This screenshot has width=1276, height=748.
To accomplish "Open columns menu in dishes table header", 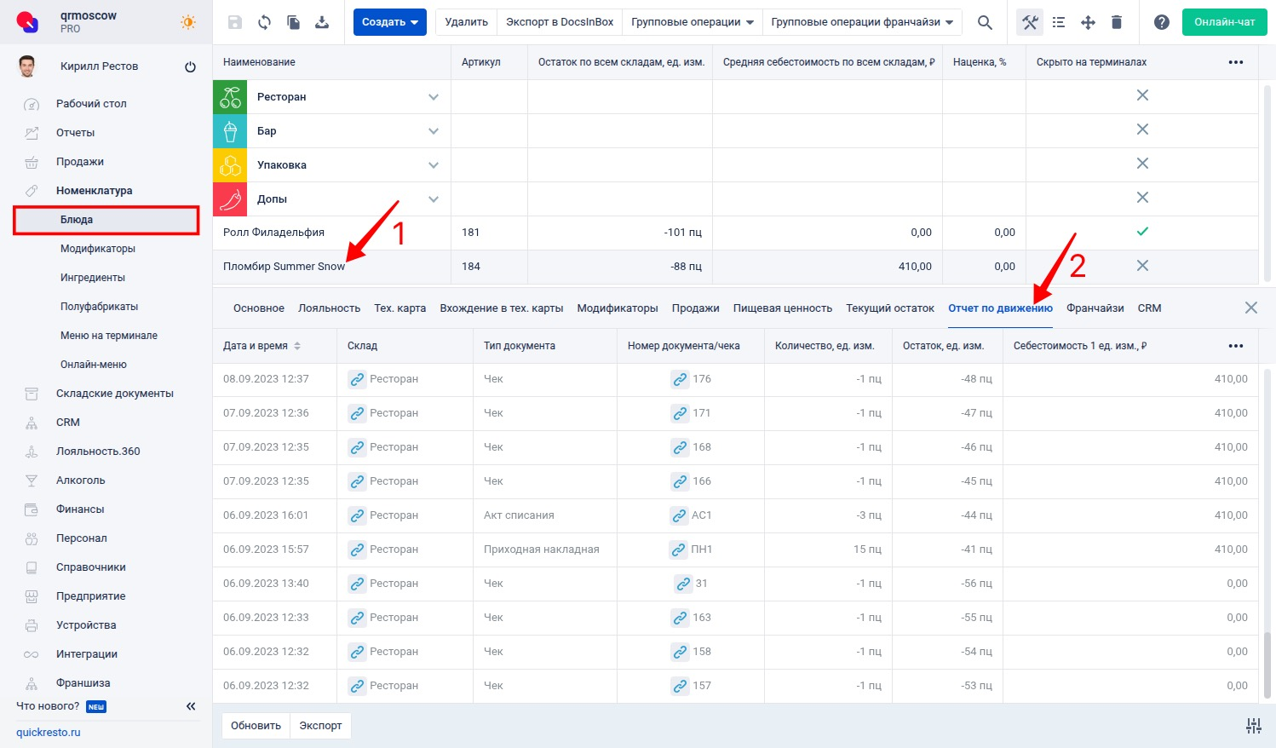I will click(x=1236, y=62).
